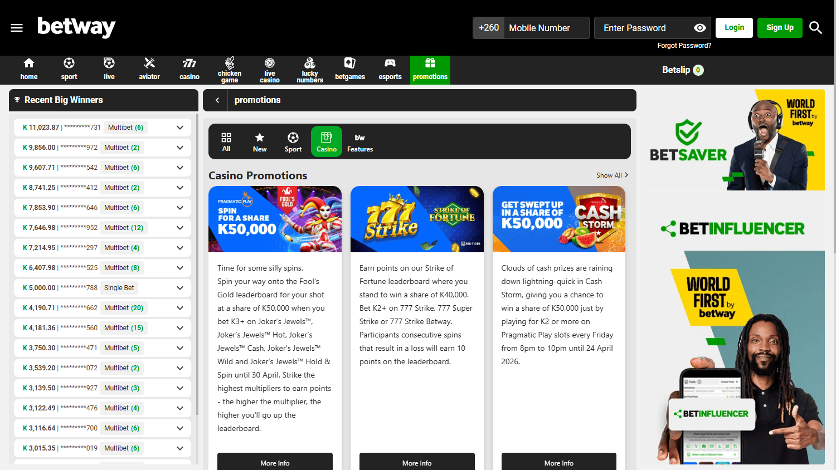This screenshot has height=470, width=836.
Task: Click the Sign Up button
Action: [780, 28]
